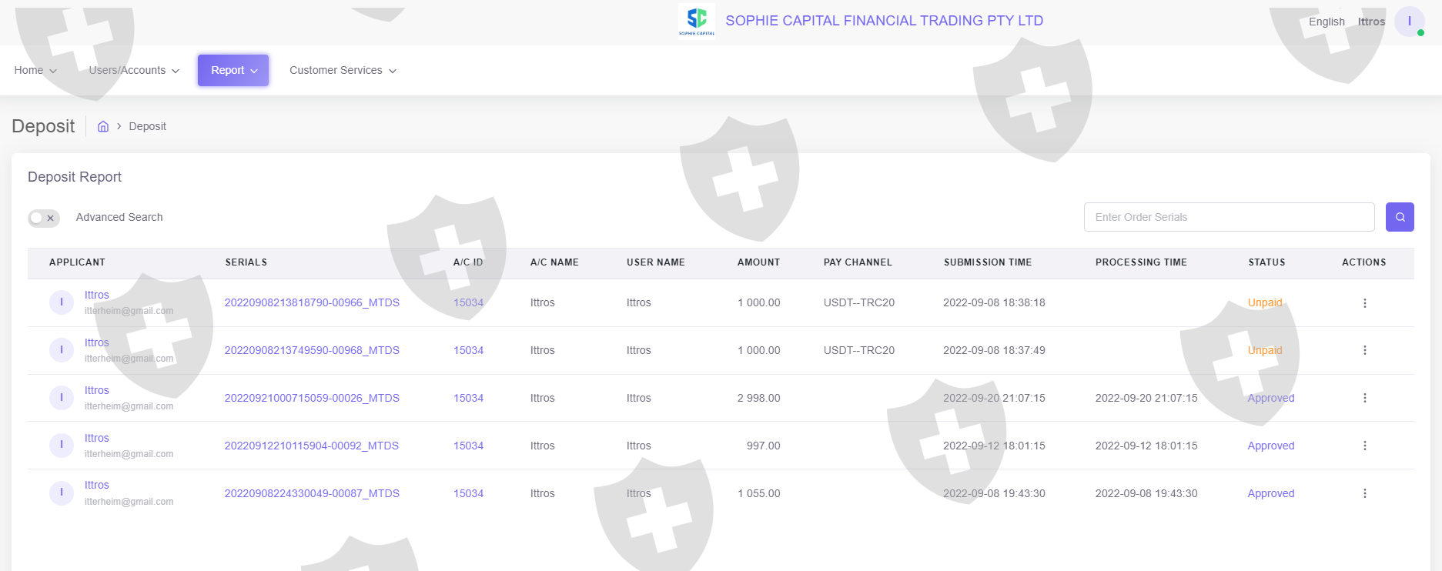Open actions menu for the 1 055.00 deposit

point(1365,493)
